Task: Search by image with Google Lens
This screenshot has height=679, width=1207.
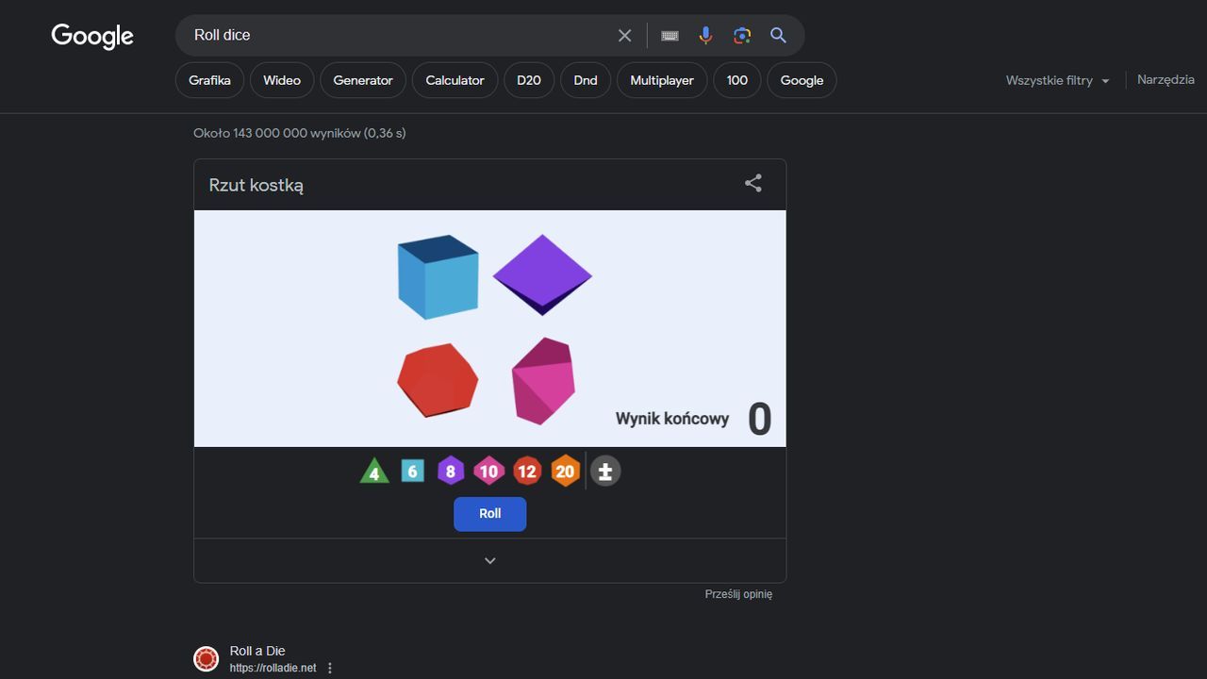Action: point(742,35)
